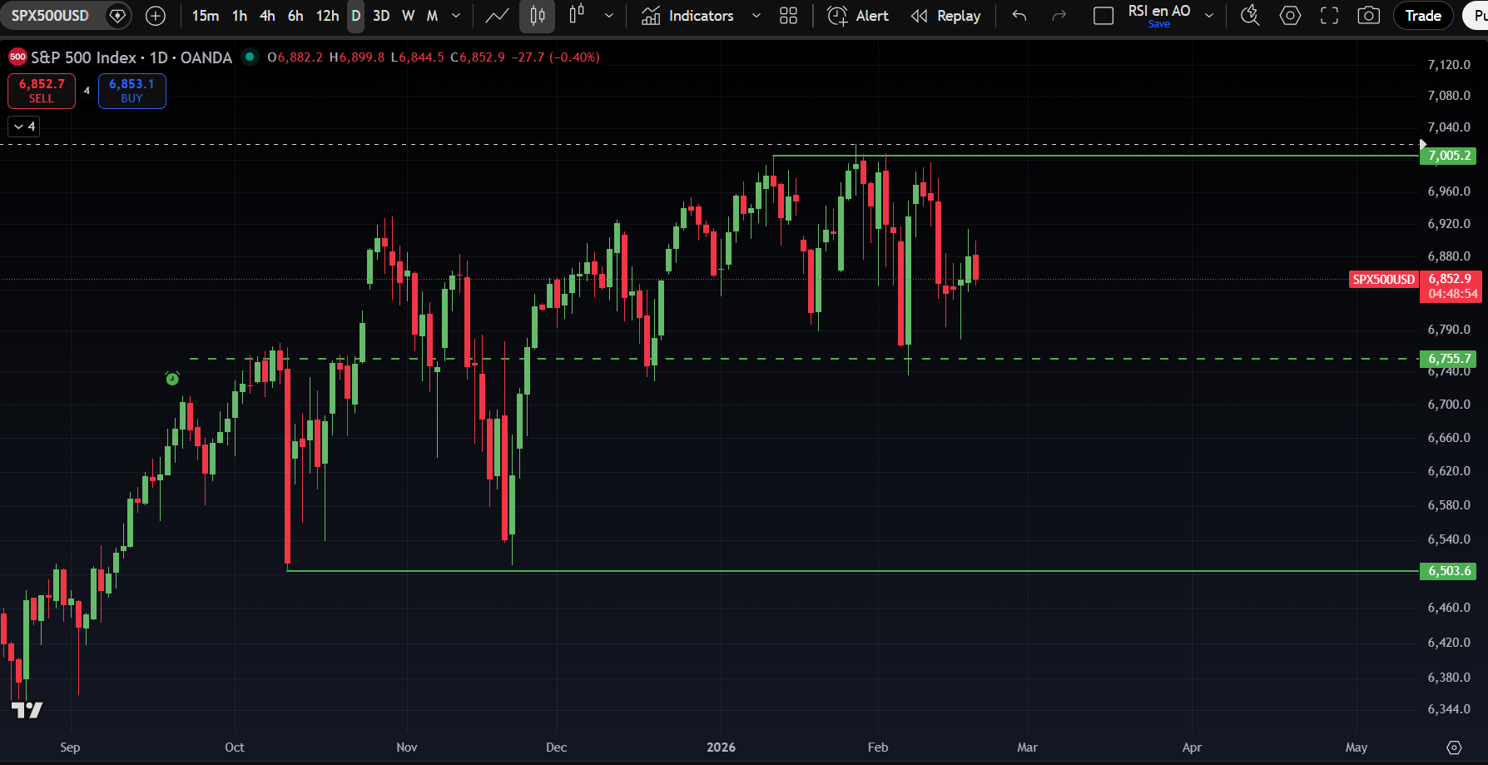
Task: Open the RSI en AO layout dropdown
Action: tap(1209, 16)
